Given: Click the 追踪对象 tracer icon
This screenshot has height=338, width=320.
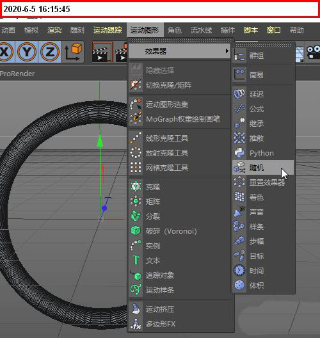Looking at the screenshot, I should (136, 275).
